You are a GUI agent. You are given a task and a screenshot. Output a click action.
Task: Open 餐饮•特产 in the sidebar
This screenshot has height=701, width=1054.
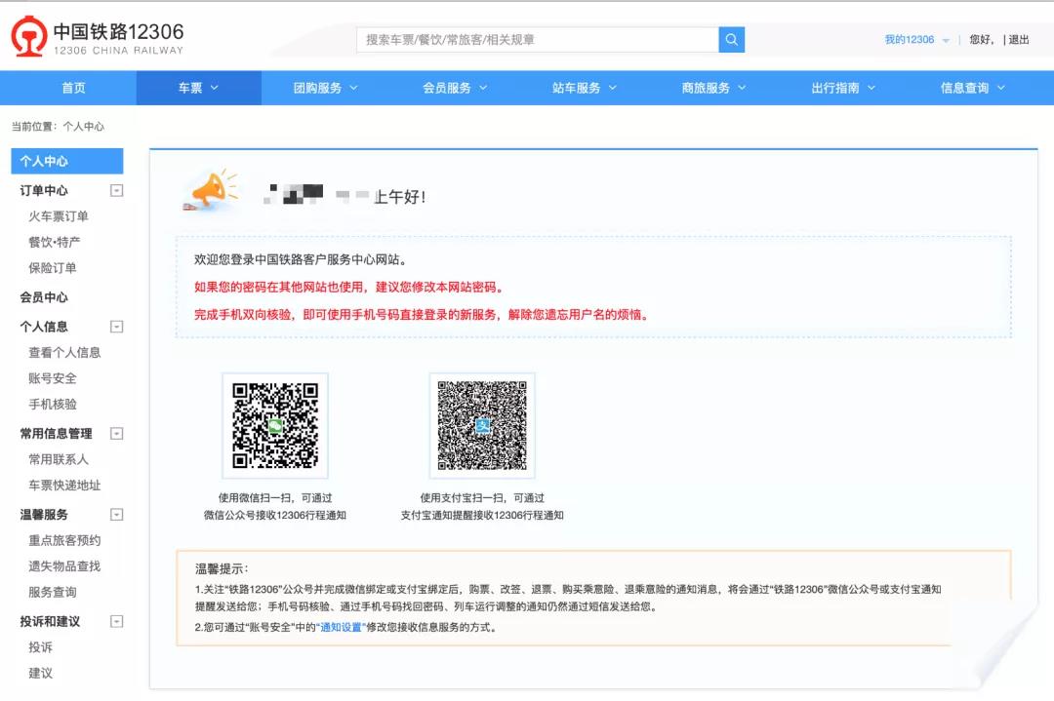pyautogui.click(x=55, y=242)
